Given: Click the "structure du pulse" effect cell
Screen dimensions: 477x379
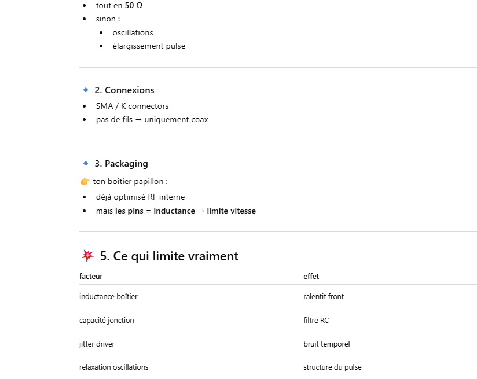Looking at the screenshot, I should pos(332,367).
